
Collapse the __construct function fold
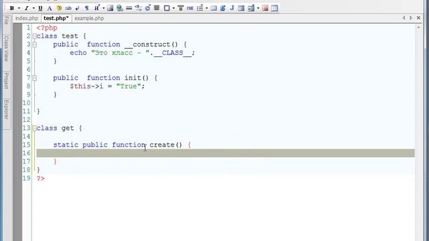[x=34, y=45]
